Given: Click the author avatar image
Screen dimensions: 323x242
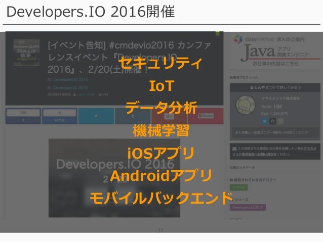Looking at the screenshot, I should [x=246, y=105].
